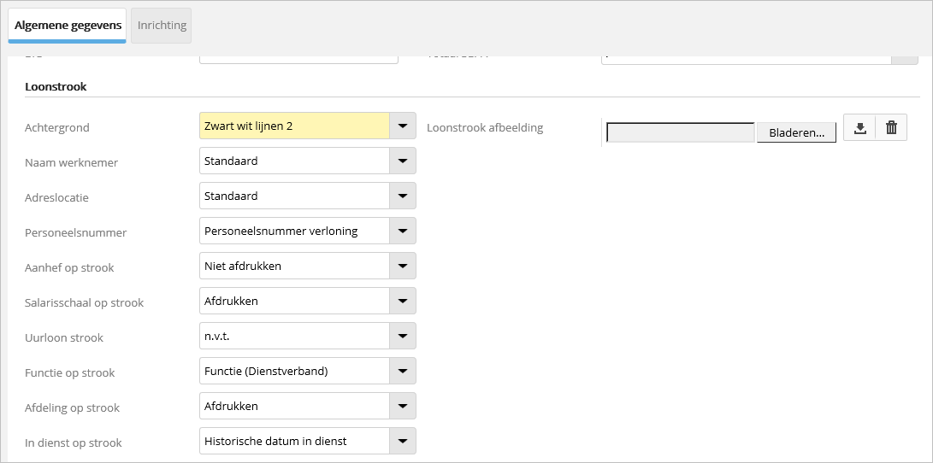Open the Adreslocatie dropdown arrow
Image resolution: width=933 pixels, height=463 pixels.
[x=403, y=196]
